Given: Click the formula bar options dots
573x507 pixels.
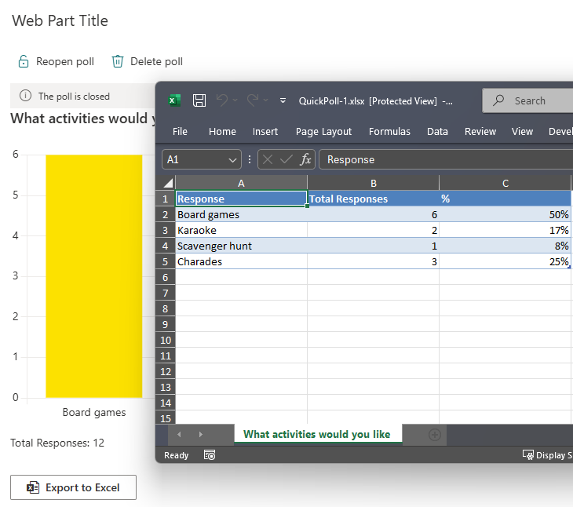Looking at the screenshot, I should click(250, 159).
